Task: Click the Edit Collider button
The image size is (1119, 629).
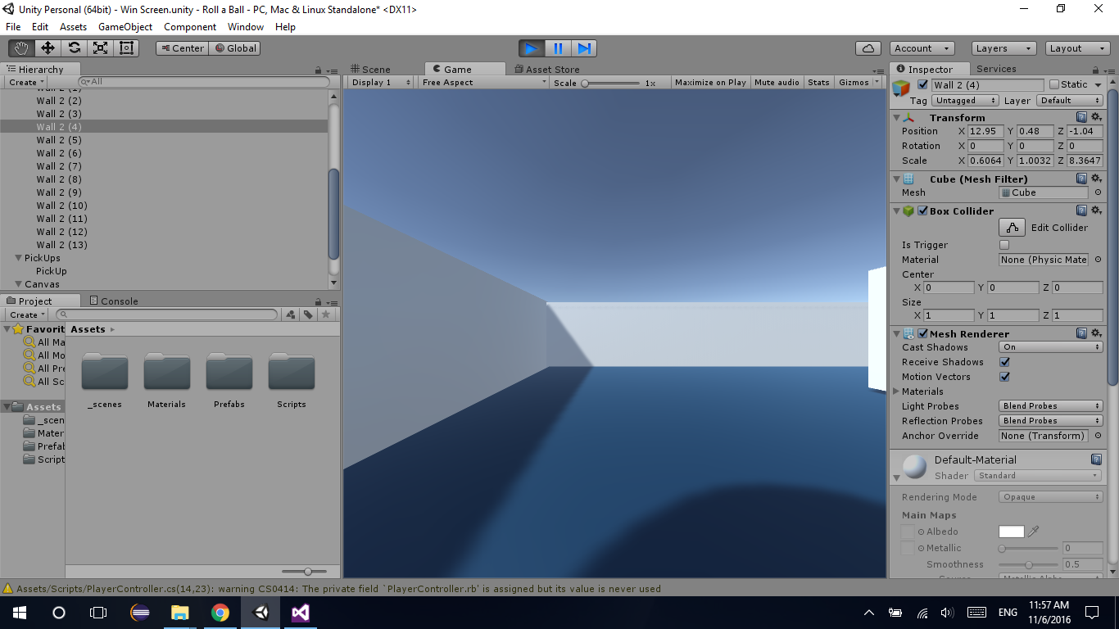Action: (1012, 228)
